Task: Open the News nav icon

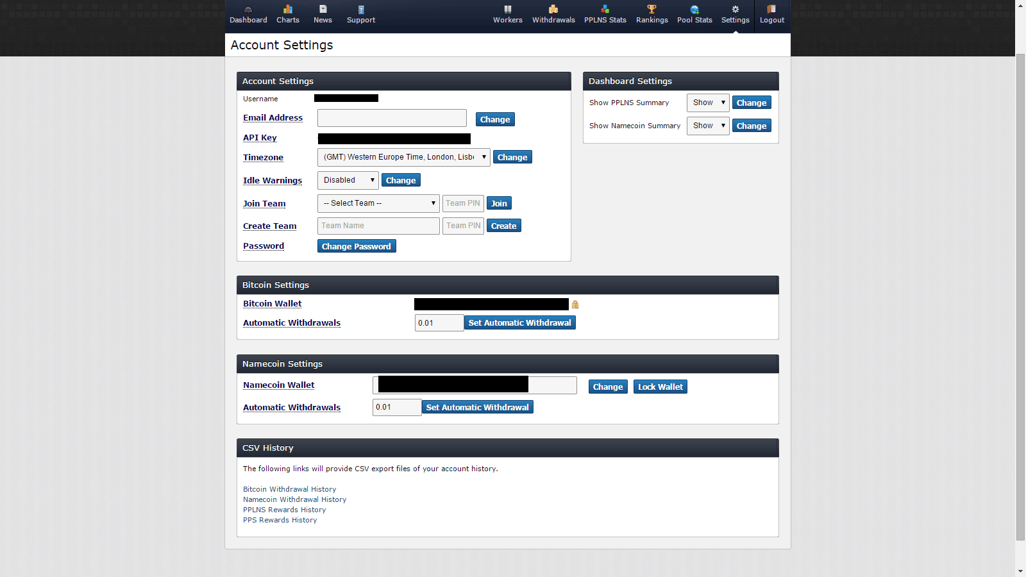Action: pyautogui.click(x=323, y=9)
